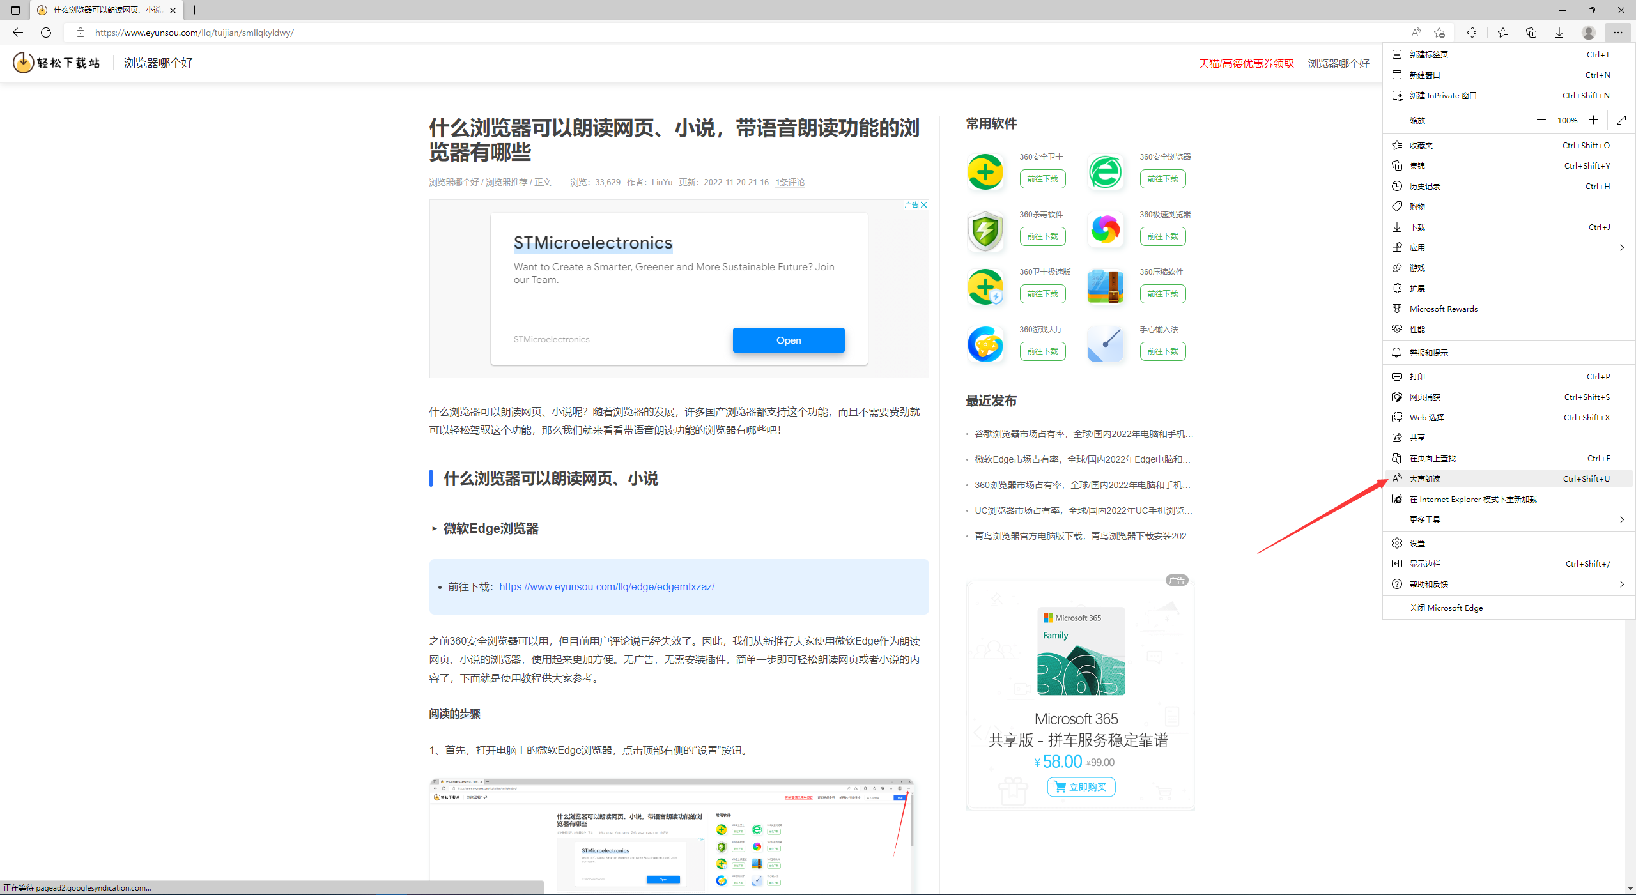Viewport: 1636px width, 895px height.
Task: Open the 1条评论 comments link
Action: [x=790, y=182]
